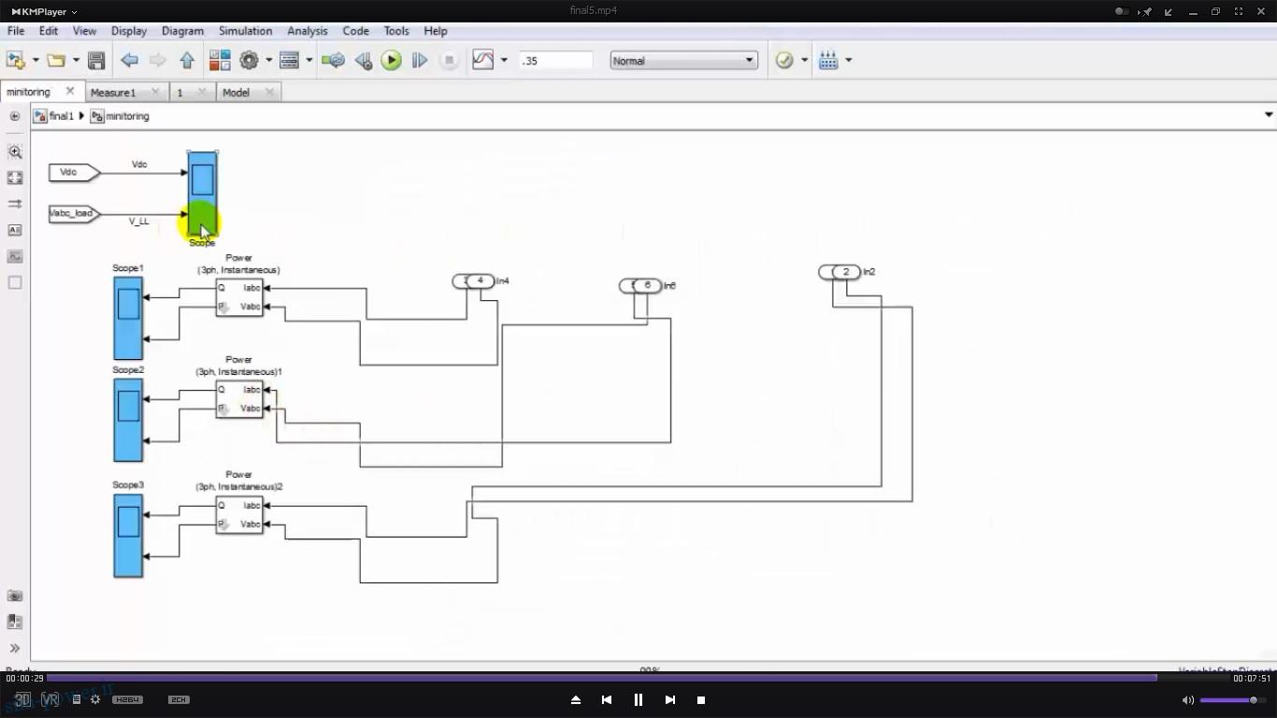Open the Model Explorer icon

[x=289, y=61]
